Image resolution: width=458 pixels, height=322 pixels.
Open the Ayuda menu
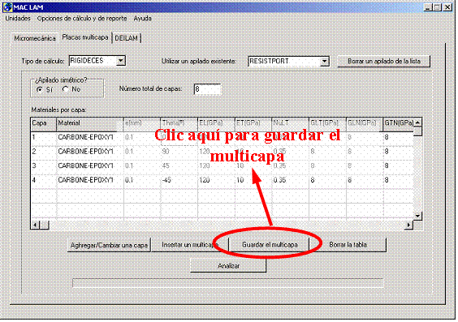[x=143, y=19]
